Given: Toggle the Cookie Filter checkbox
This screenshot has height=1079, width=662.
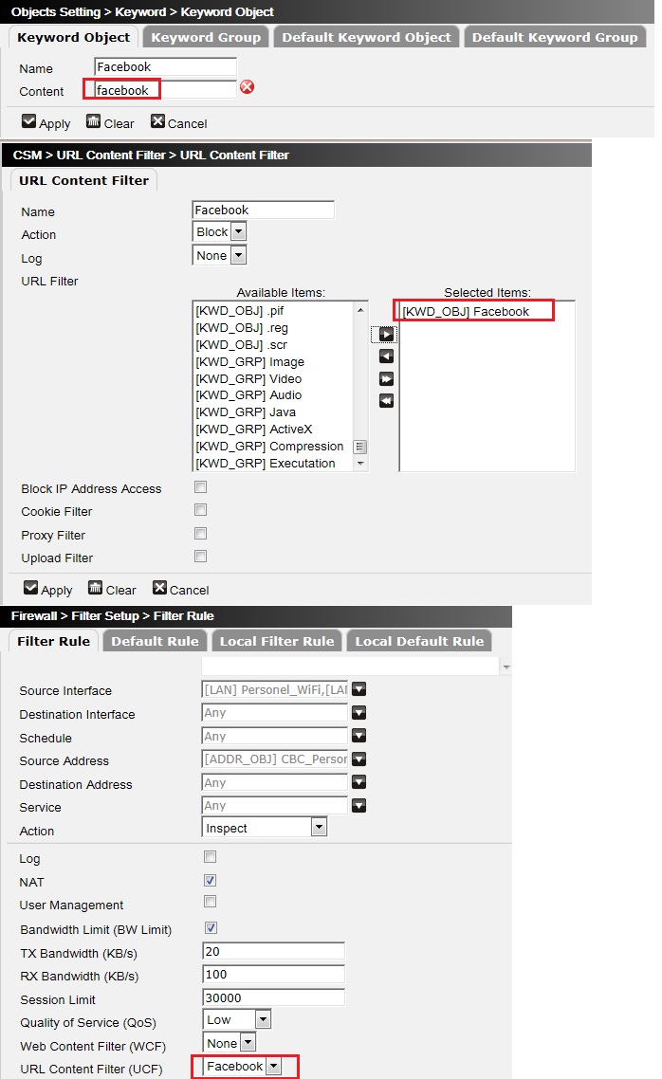Looking at the screenshot, I should [200, 510].
